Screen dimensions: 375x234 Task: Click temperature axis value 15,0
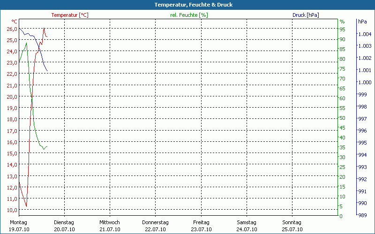point(12,154)
